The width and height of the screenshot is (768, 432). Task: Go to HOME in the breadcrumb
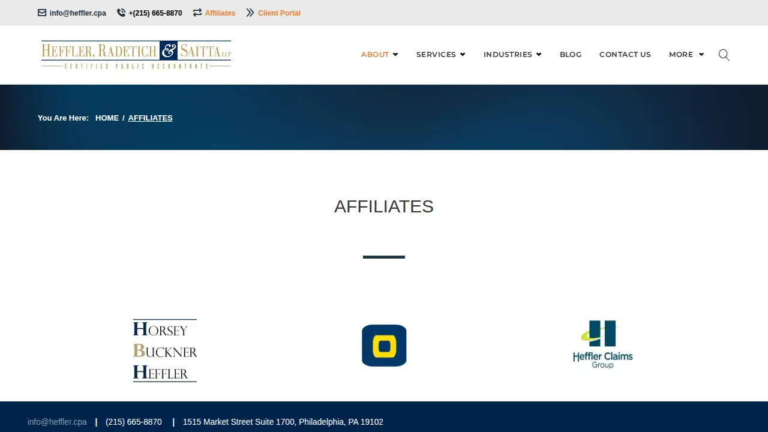pos(107,118)
